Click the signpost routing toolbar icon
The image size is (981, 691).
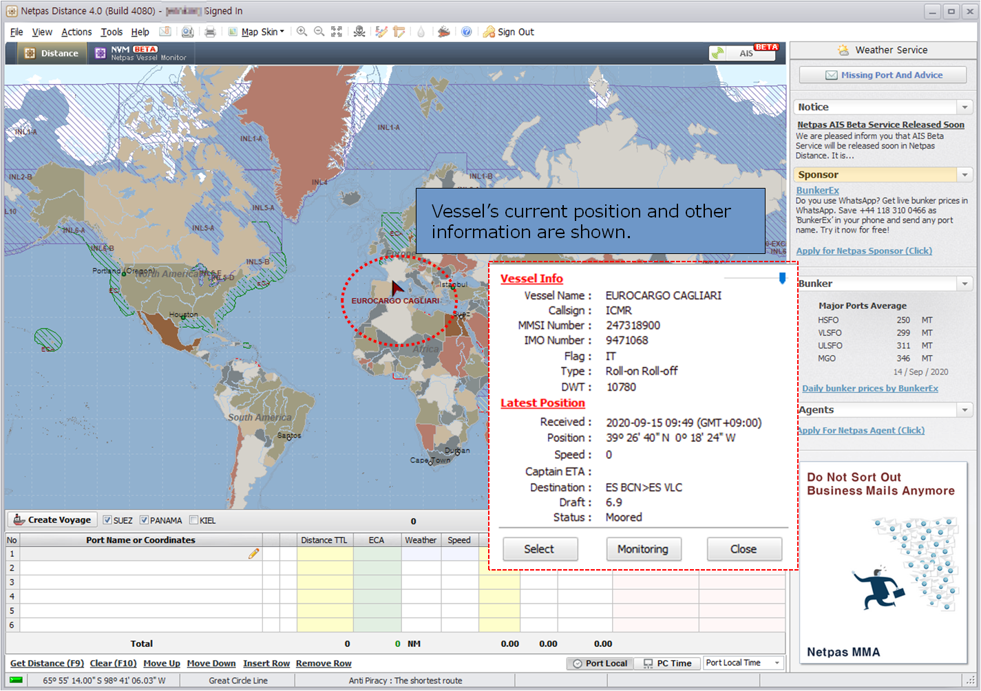pyautogui.click(x=399, y=32)
